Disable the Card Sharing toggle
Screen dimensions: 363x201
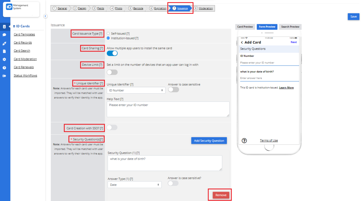pyautogui.click(x=112, y=53)
